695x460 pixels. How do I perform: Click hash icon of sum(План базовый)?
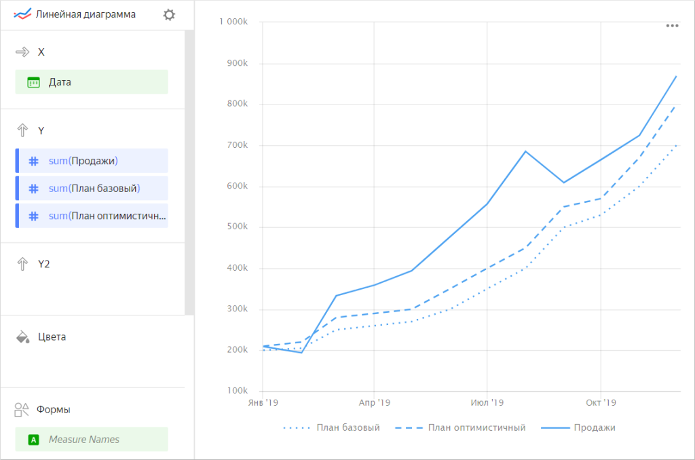coord(33,189)
